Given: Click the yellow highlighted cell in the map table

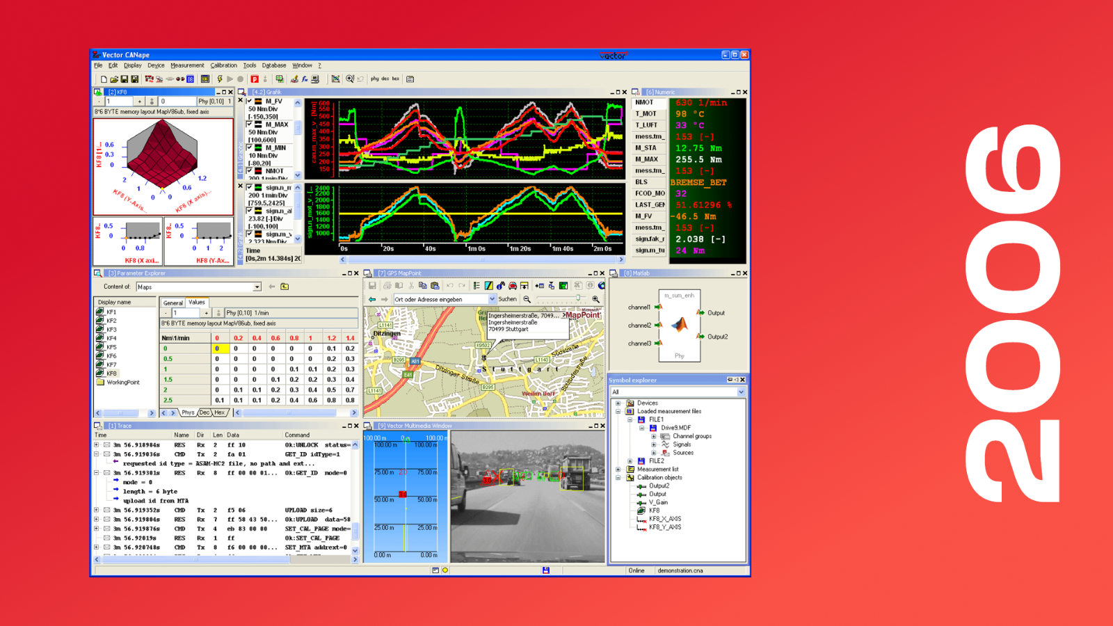Looking at the screenshot, I should (220, 348).
